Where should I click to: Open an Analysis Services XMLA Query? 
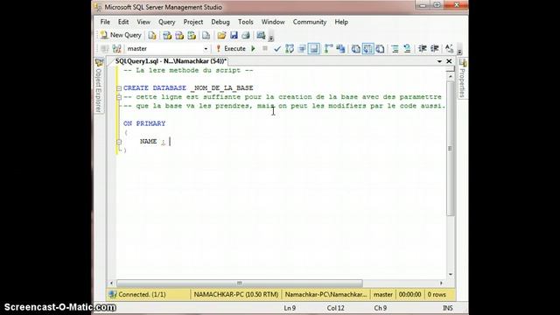click(x=192, y=35)
